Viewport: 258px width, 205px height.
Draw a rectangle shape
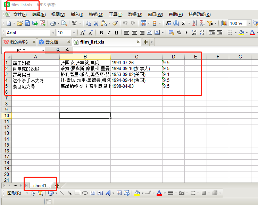point(77,193)
